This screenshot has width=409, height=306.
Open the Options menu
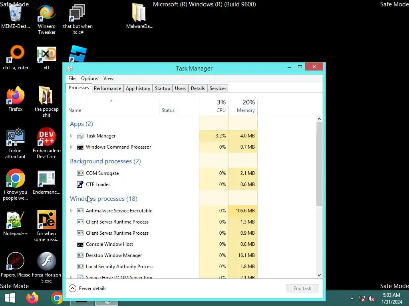pos(89,78)
